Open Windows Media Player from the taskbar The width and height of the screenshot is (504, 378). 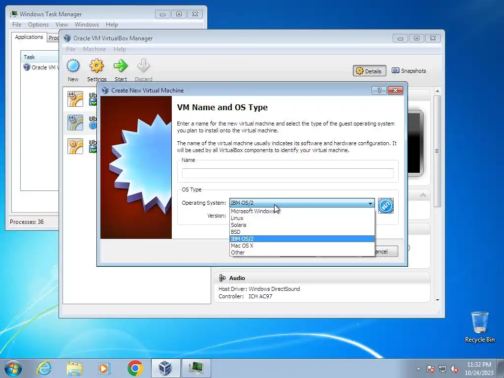104,368
